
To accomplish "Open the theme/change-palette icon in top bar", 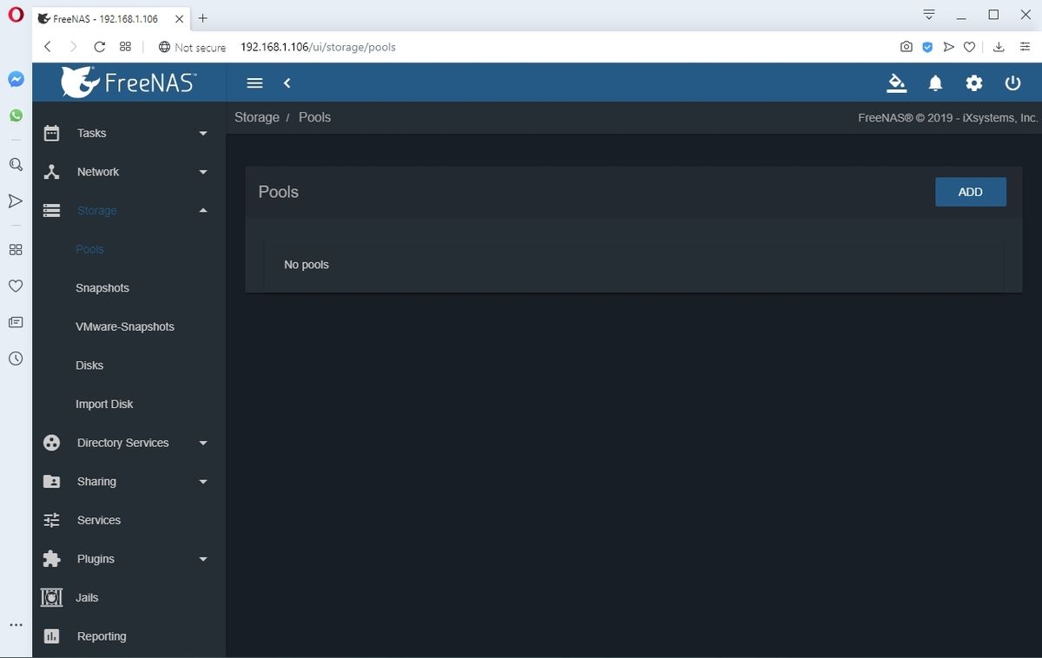I will pos(896,82).
